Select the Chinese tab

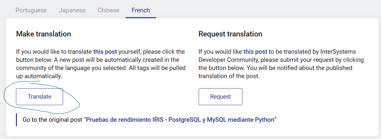point(109,10)
